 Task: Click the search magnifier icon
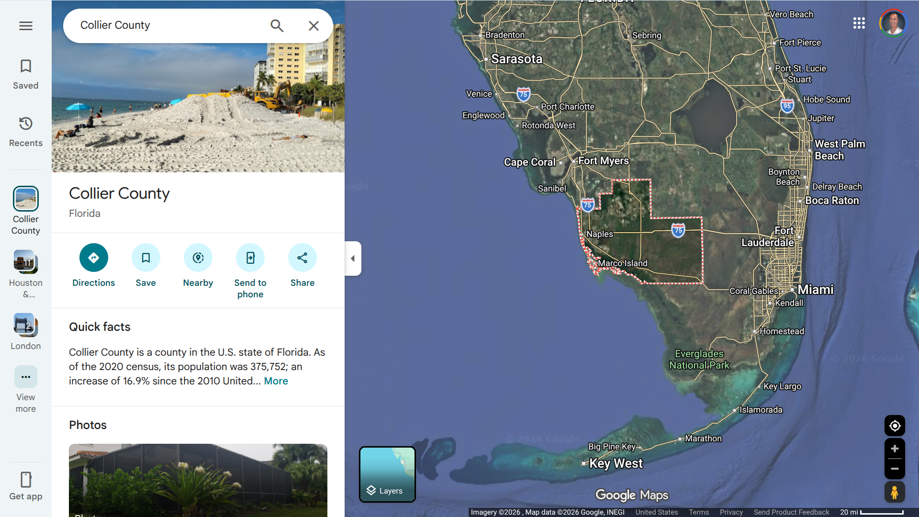click(x=277, y=26)
